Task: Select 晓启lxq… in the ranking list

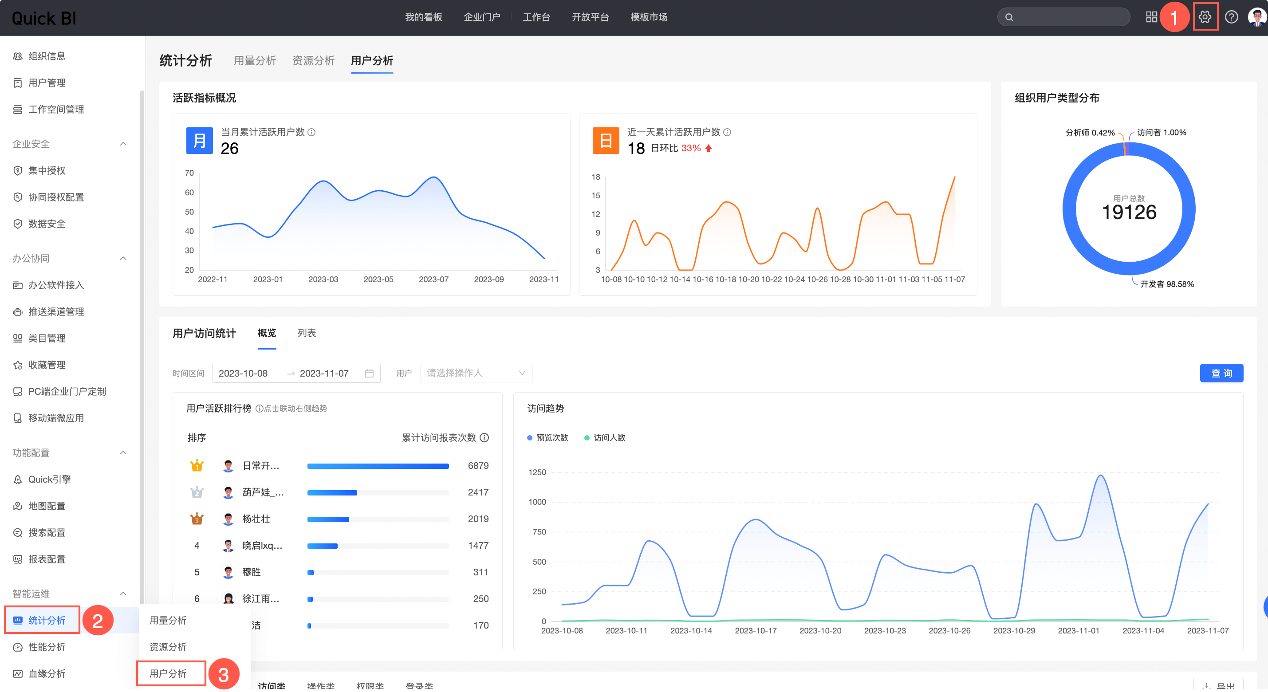Action: click(262, 545)
